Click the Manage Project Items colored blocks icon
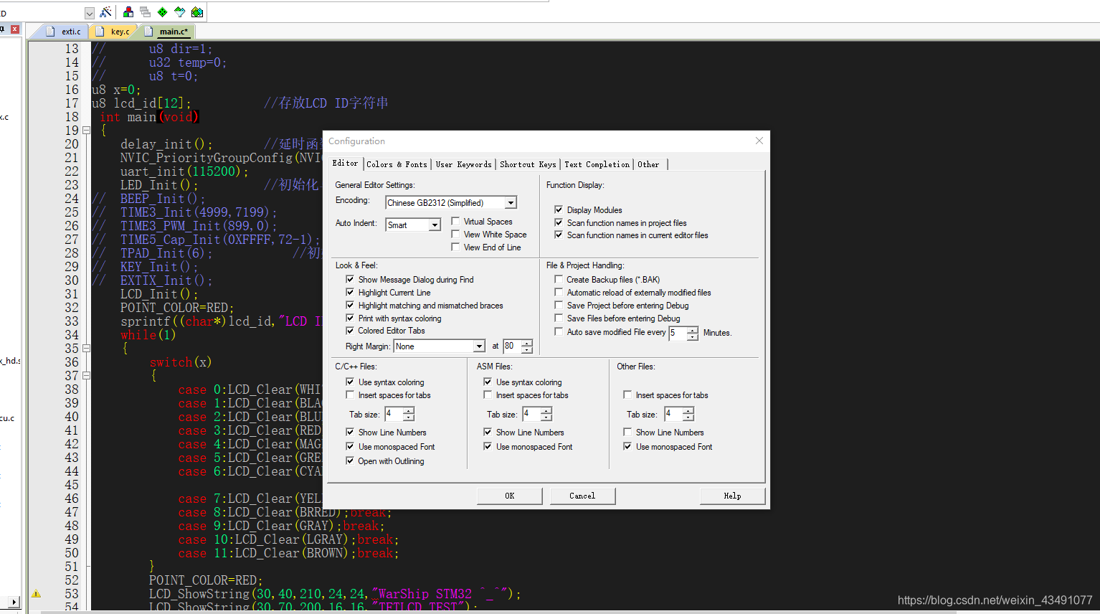Image resolution: width=1100 pixels, height=614 pixels. click(128, 12)
